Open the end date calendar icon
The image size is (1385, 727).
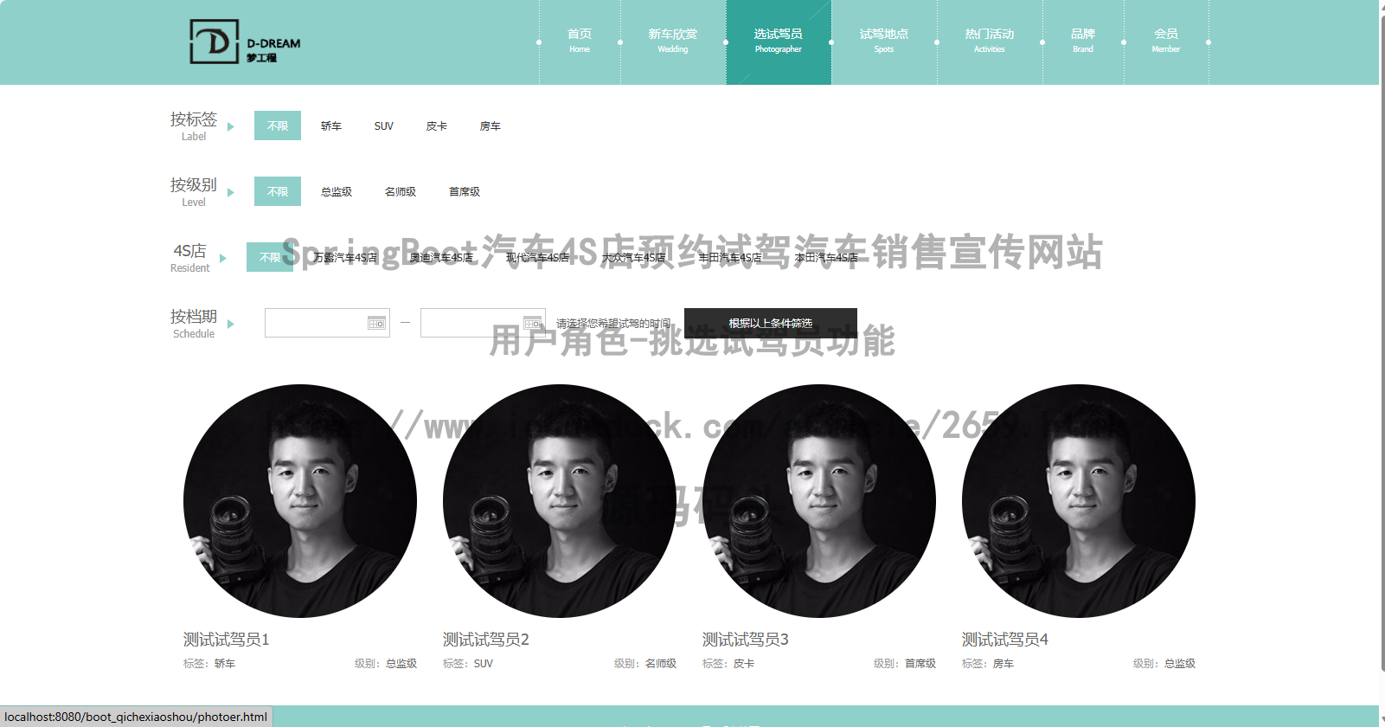point(532,323)
